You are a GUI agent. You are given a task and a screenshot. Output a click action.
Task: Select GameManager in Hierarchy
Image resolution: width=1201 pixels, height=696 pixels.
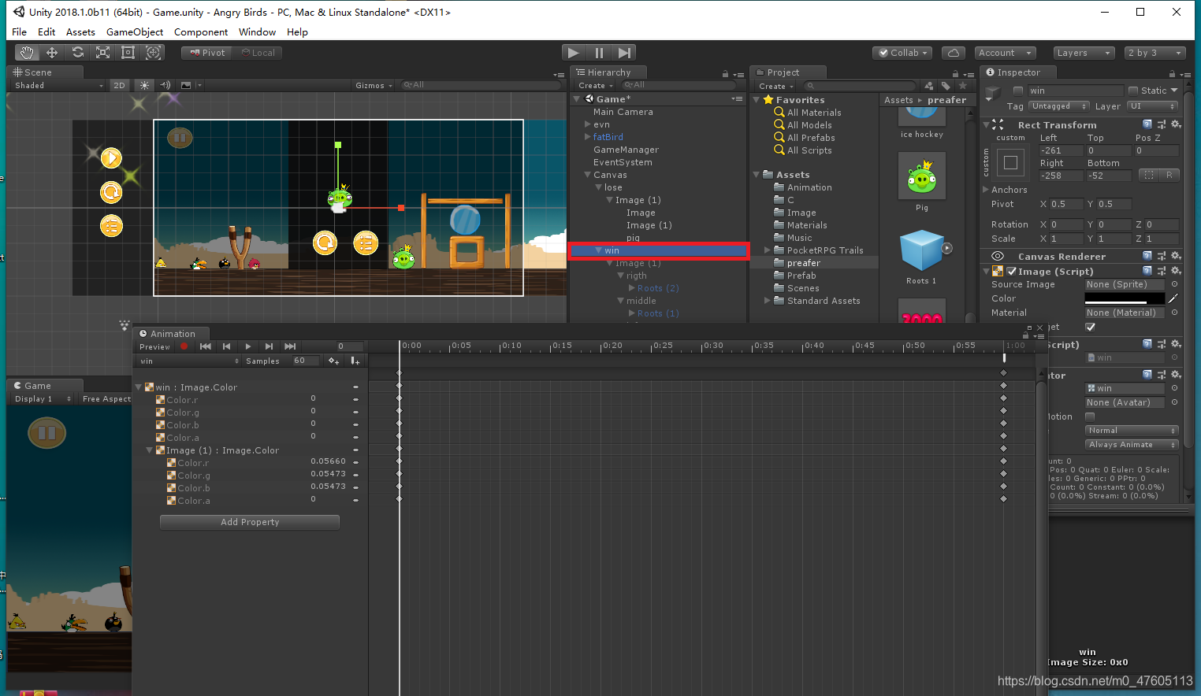coord(626,150)
